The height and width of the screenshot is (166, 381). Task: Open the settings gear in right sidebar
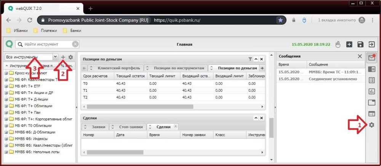coord(371,125)
